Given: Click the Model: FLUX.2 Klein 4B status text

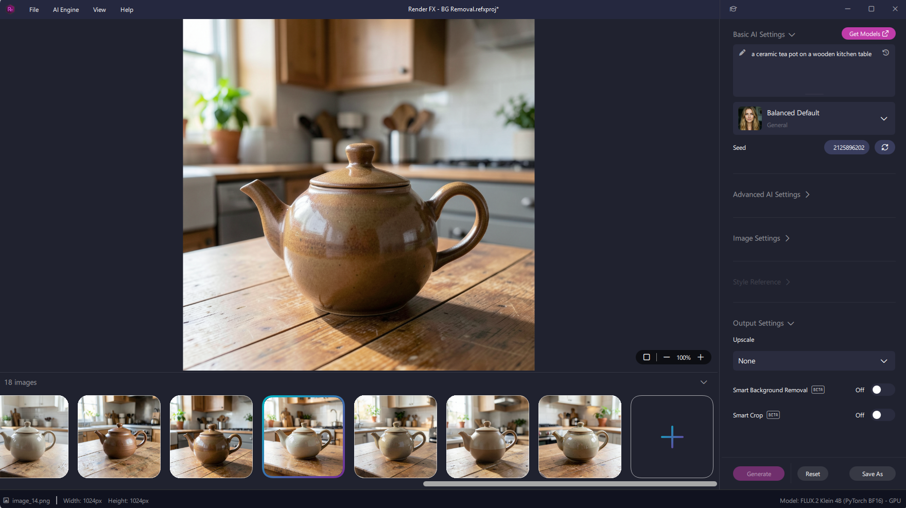Looking at the screenshot, I should (x=840, y=501).
